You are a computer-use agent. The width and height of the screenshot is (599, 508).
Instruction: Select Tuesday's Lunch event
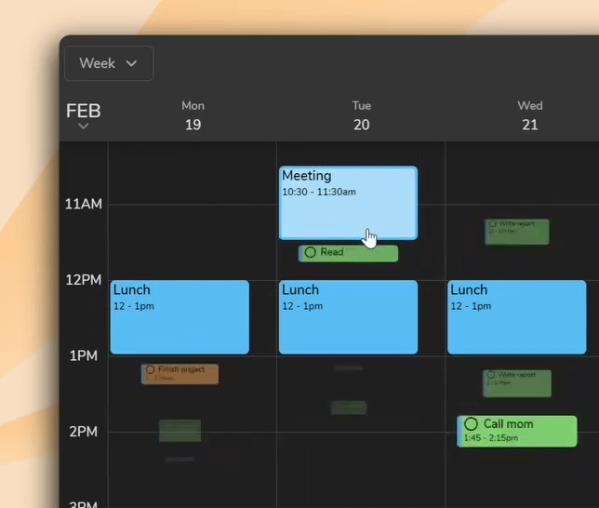tap(348, 317)
